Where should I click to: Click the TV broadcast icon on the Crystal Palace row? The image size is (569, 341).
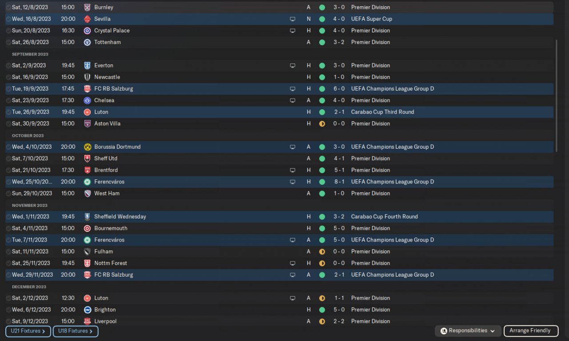[293, 31]
